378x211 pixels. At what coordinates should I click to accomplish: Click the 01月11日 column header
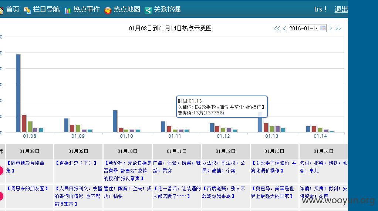pyautogui.click(x=177, y=151)
